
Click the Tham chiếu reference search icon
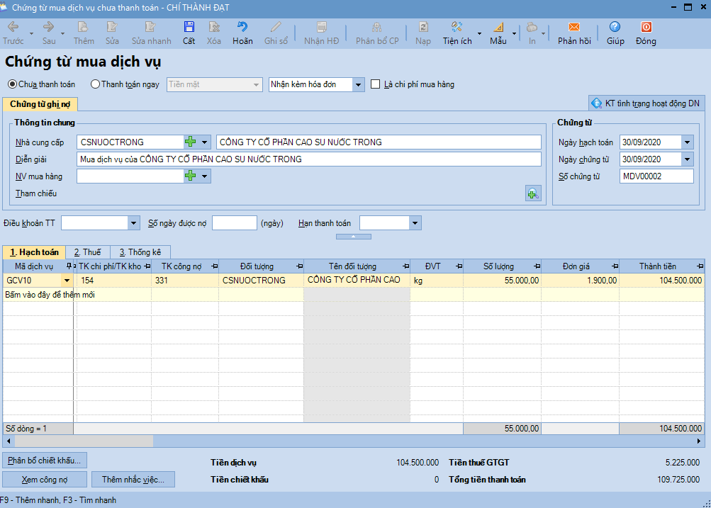coord(533,193)
